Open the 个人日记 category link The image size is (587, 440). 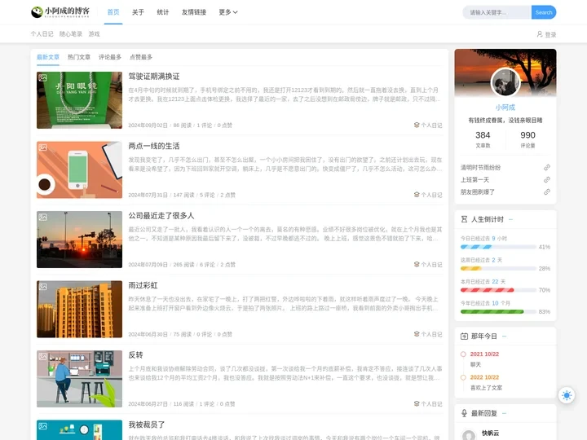(42, 34)
